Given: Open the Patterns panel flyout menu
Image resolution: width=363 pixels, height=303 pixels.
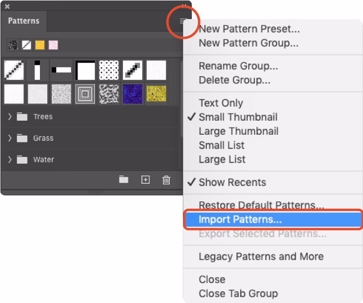Looking at the screenshot, I should tap(182, 21).
